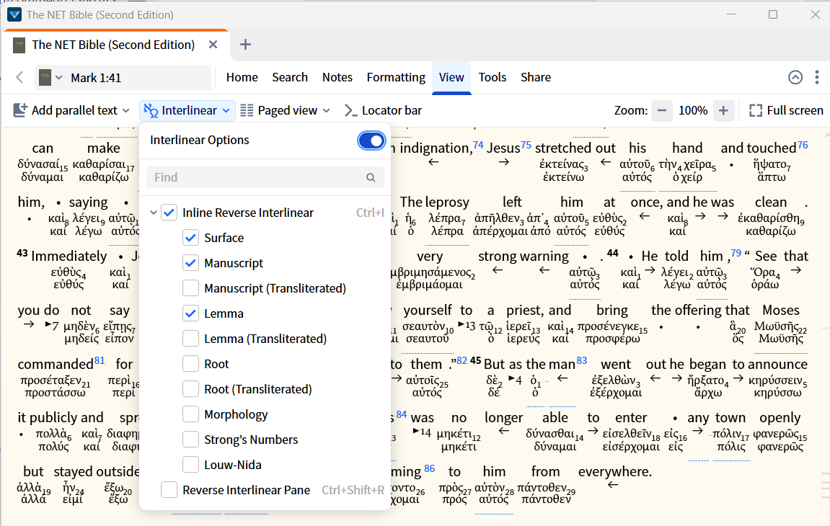Open the Formatting menu tab

coord(396,77)
